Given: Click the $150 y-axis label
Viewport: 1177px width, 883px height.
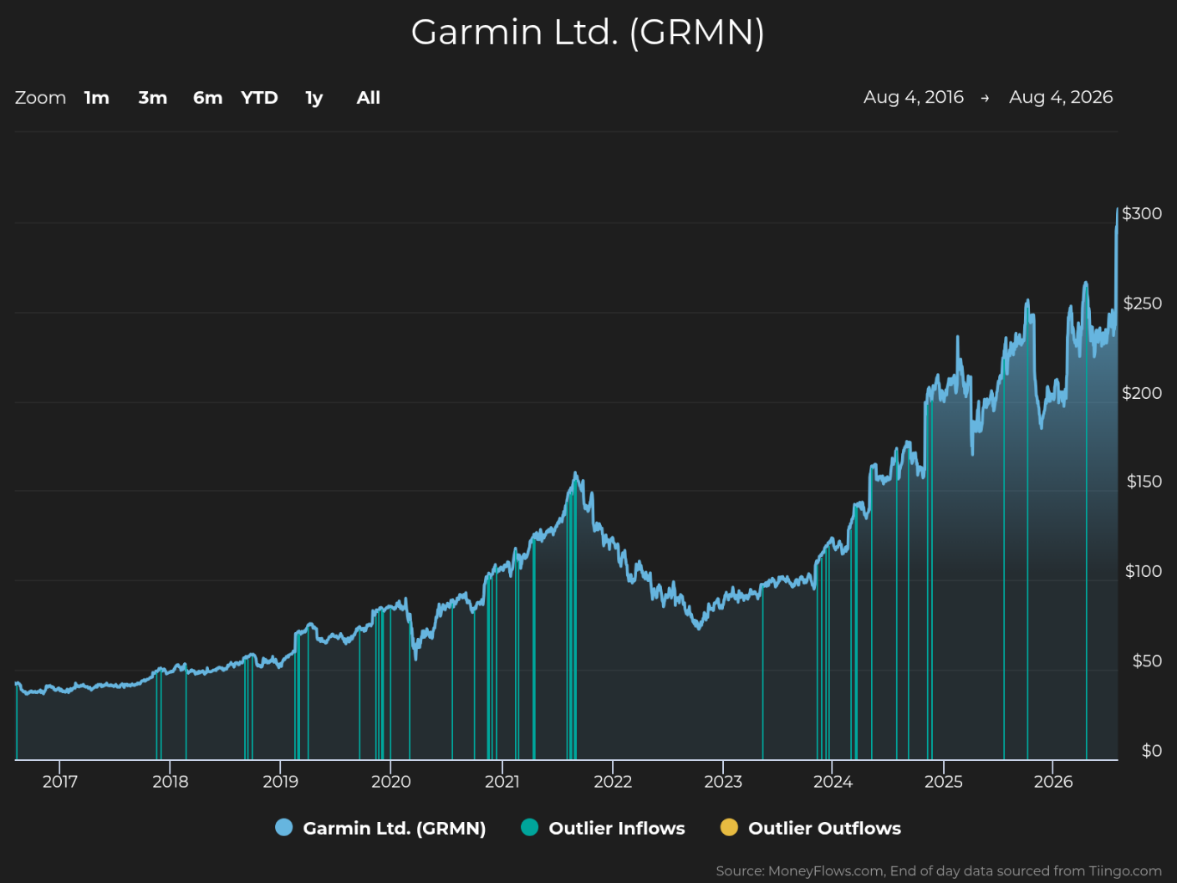Looking at the screenshot, I should click(x=1144, y=481).
